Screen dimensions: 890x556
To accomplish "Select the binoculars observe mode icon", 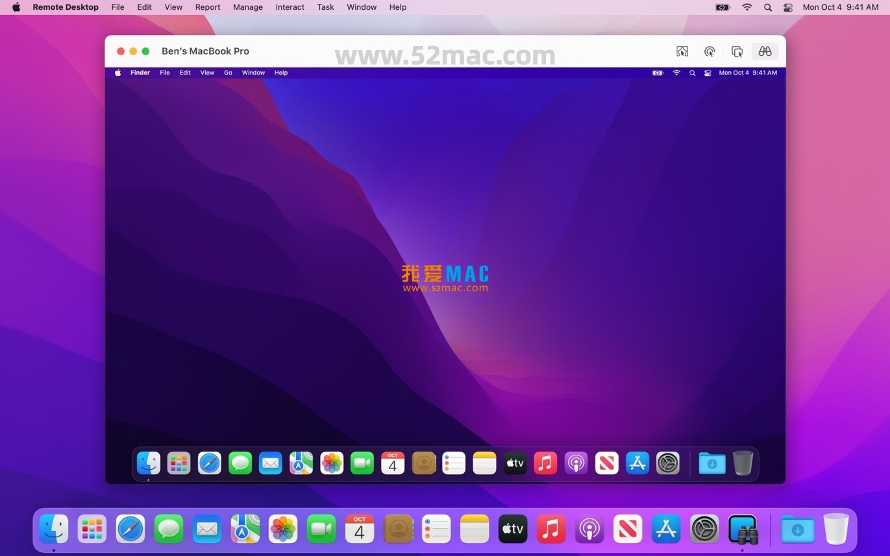I will tap(764, 51).
